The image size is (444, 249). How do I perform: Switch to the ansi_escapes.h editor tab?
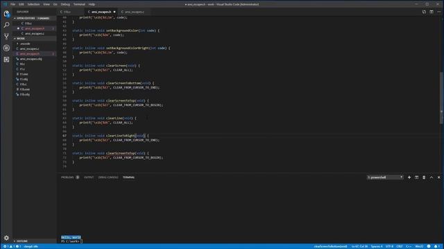click(x=101, y=12)
